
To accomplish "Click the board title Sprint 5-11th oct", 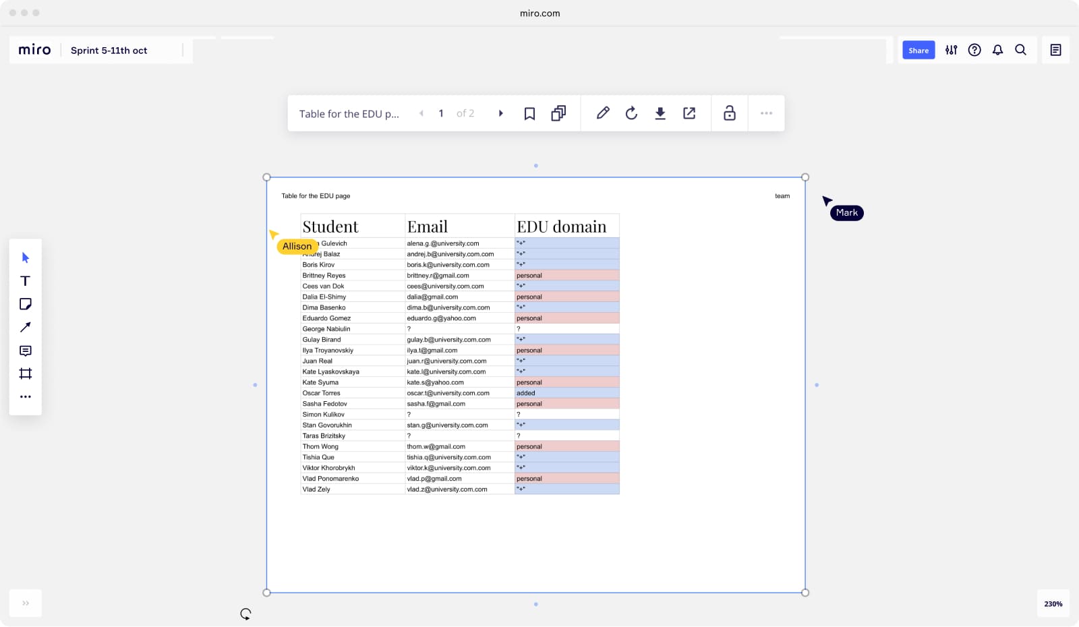I will [x=110, y=50].
